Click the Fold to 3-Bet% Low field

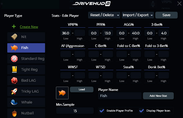(150, 54)
